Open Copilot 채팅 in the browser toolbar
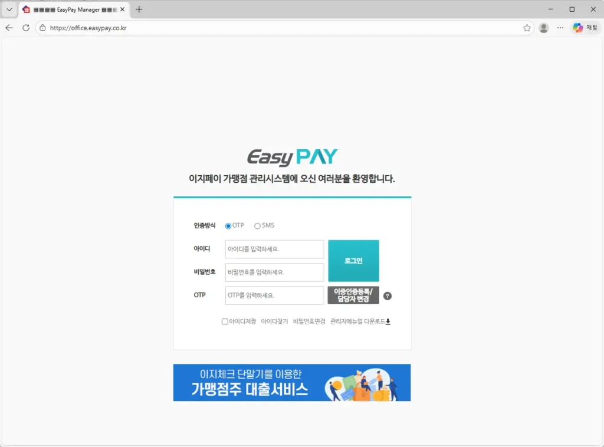Screen dimensions: 604x447 point(583,28)
